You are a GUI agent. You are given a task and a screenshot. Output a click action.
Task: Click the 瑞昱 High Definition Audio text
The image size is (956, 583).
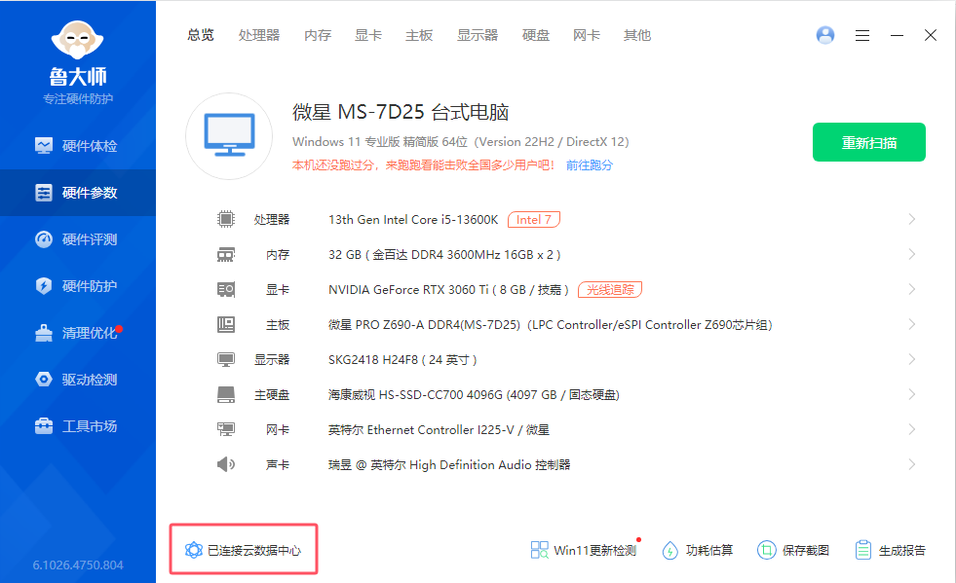coord(449,465)
